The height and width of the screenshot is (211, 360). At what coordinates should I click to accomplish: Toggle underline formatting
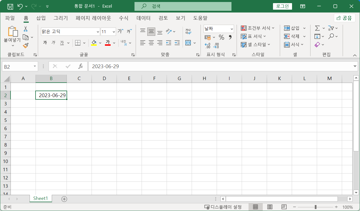(x=62, y=43)
